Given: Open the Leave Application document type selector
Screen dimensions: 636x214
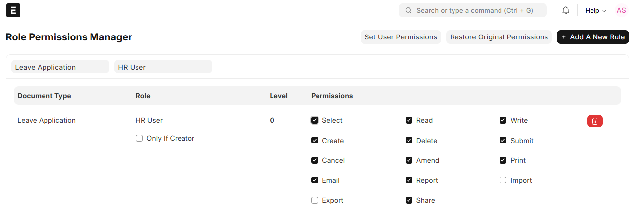Looking at the screenshot, I should [60, 67].
